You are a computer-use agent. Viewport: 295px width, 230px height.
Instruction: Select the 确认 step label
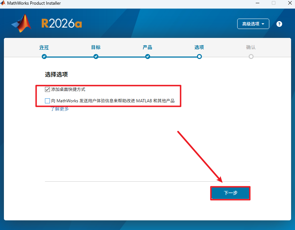point(251,47)
